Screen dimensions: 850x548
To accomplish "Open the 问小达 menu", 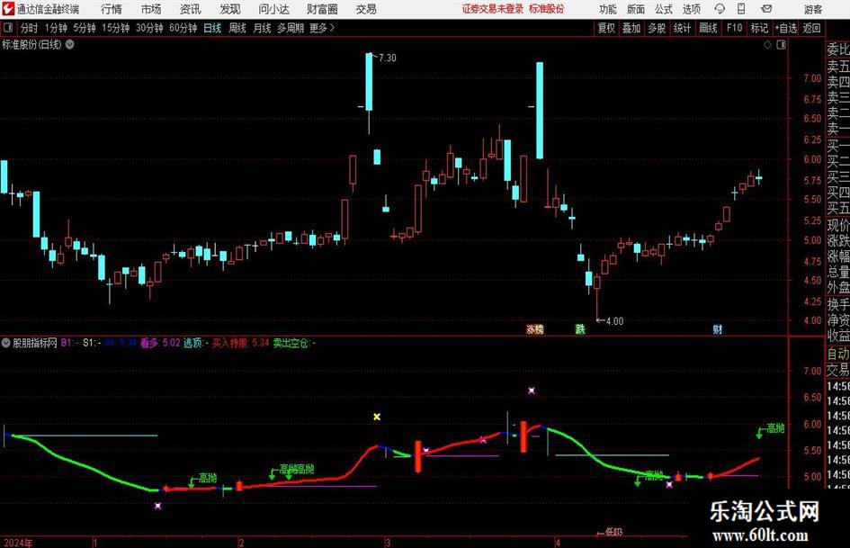I will click(273, 9).
